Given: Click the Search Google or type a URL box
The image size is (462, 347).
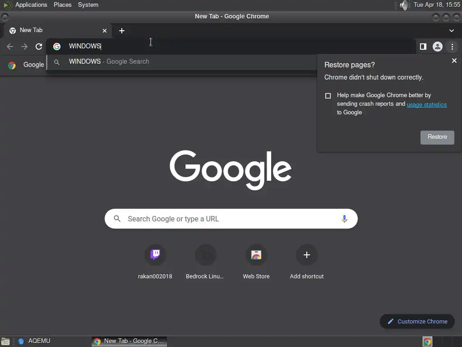Looking at the screenshot, I should [231, 219].
